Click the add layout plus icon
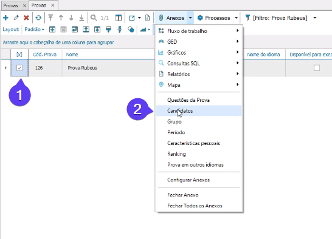The width and height of the screenshot is (332, 239). tap(52, 29)
